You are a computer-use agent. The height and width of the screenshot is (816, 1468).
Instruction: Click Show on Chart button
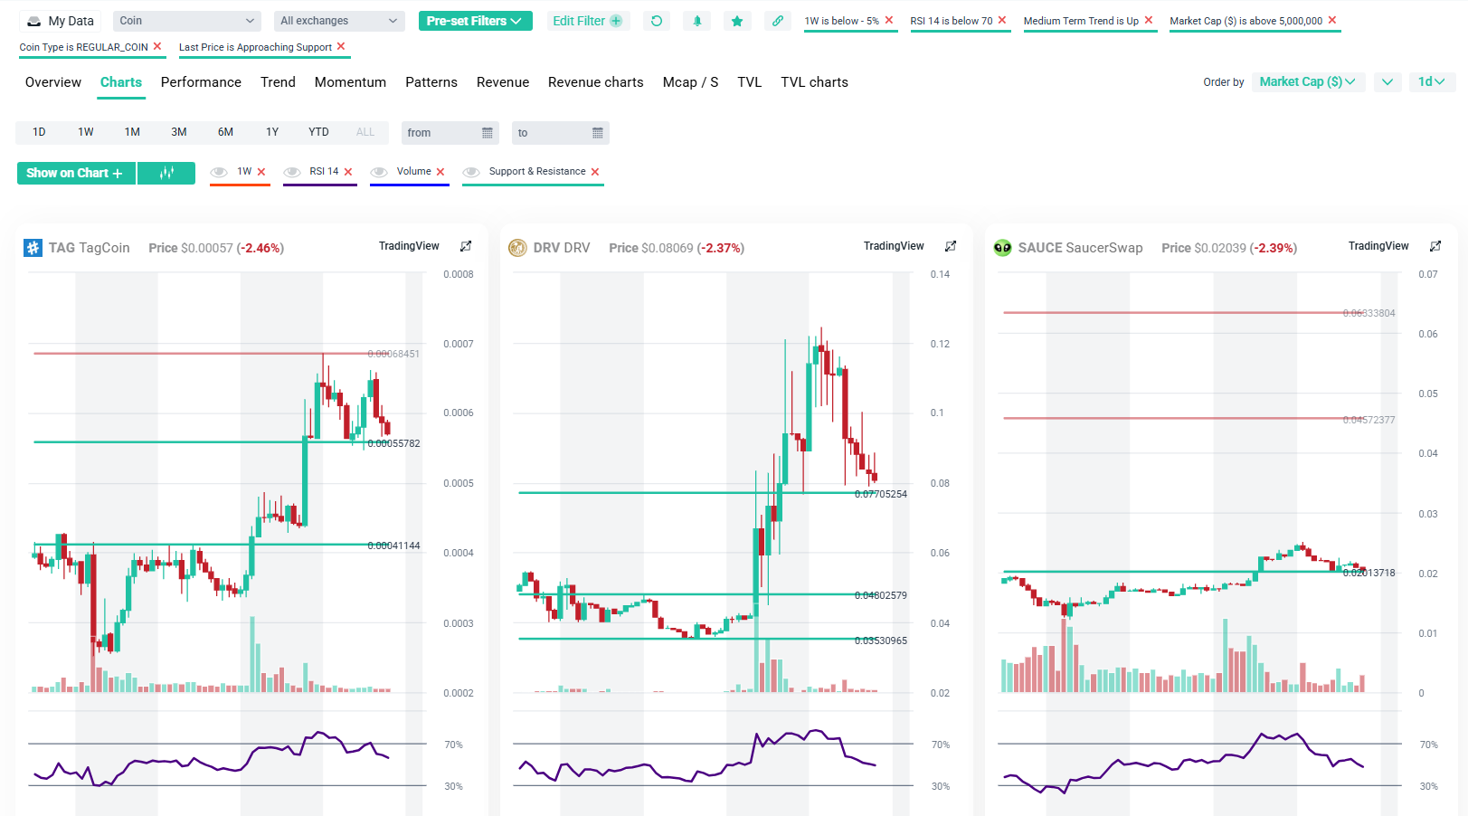click(75, 173)
